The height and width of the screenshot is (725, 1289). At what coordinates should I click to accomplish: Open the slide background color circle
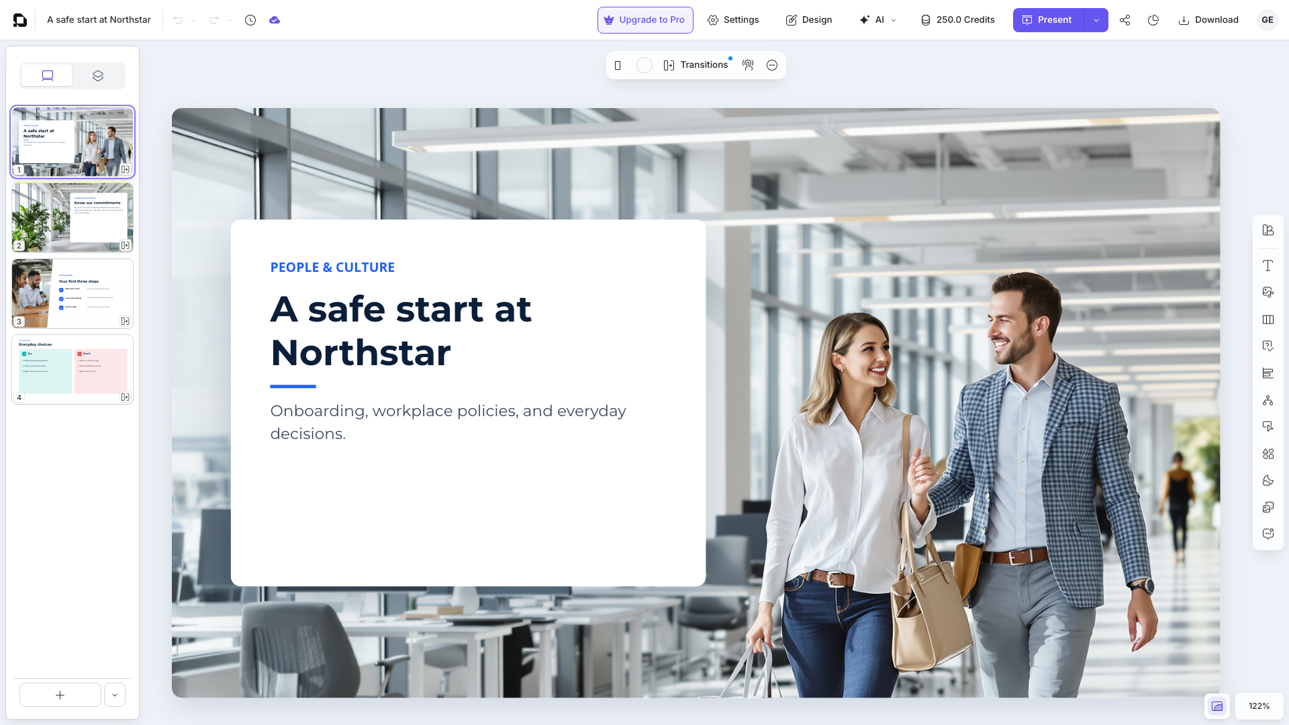coord(644,65)
